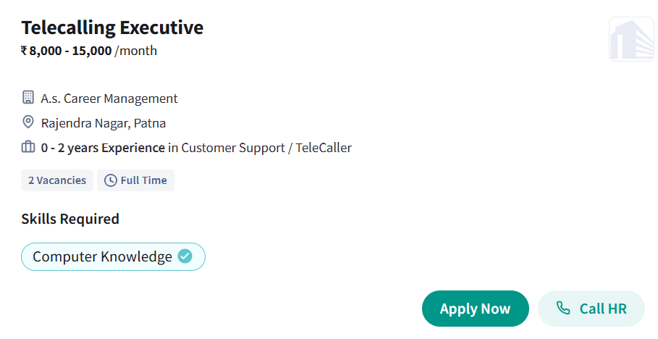Click the building icon beside company name
The image size is (658, 339).
tap(28, 98)
